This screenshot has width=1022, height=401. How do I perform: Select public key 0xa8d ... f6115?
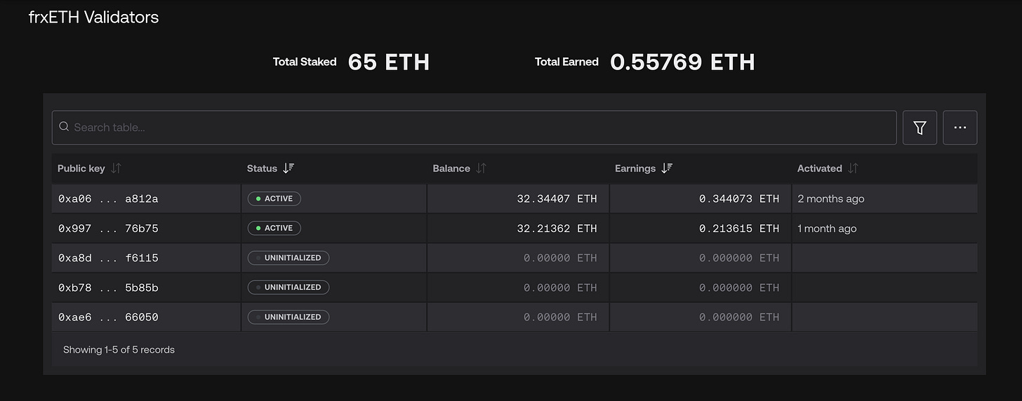click(x=108, y=258)
